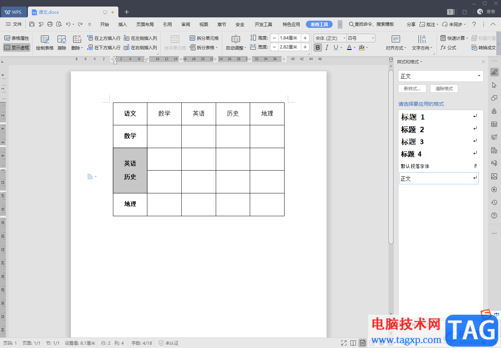Click the 宽度 width input field
The height and width of the screenshot is (348, 501).
290,47
